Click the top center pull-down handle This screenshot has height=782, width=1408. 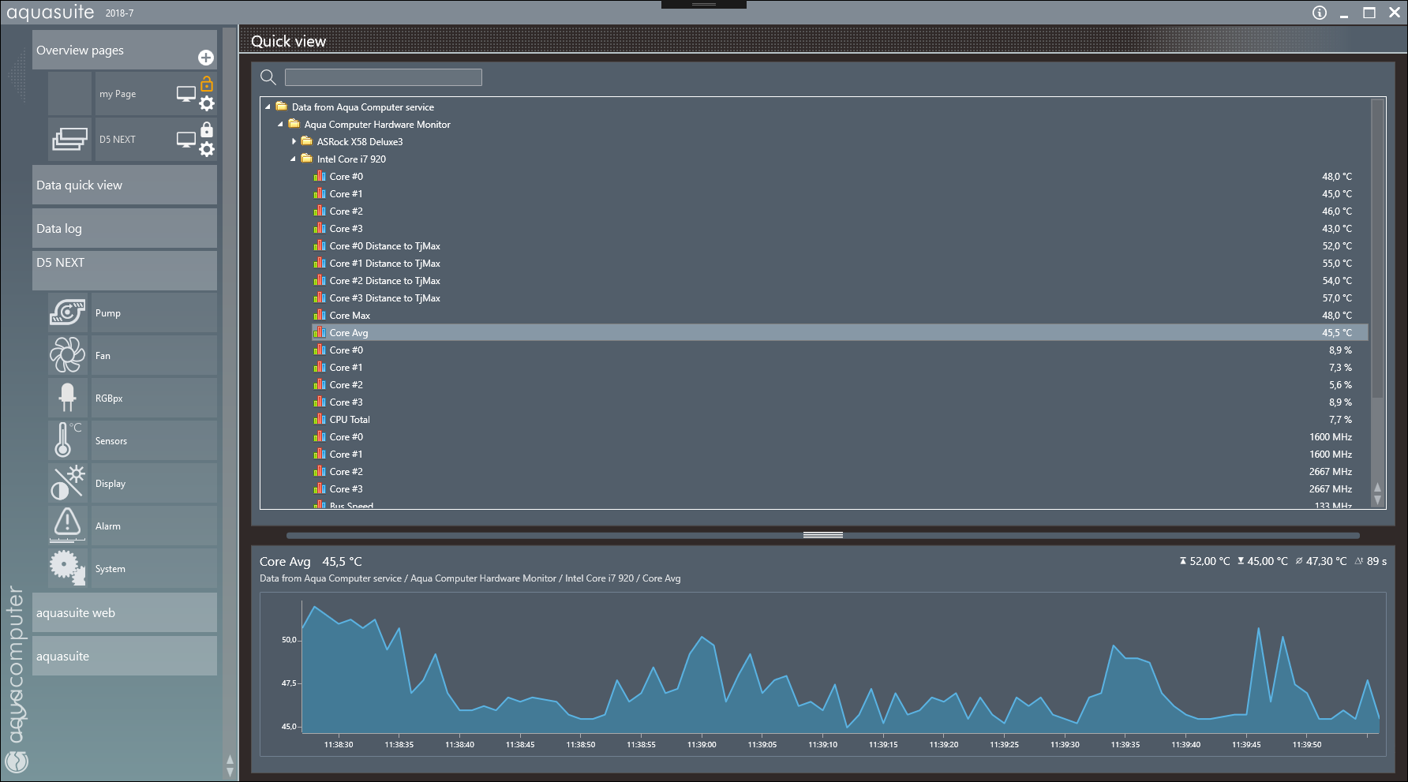704,5
